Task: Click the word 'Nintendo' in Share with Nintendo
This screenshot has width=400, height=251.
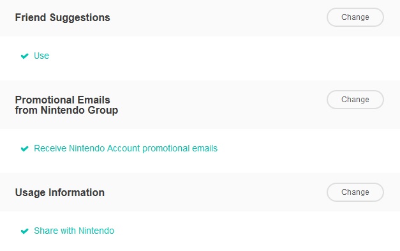Action: 96,231
